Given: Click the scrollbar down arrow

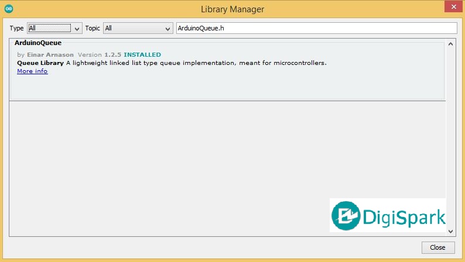Looking at the screenshot, I should 450,232.
